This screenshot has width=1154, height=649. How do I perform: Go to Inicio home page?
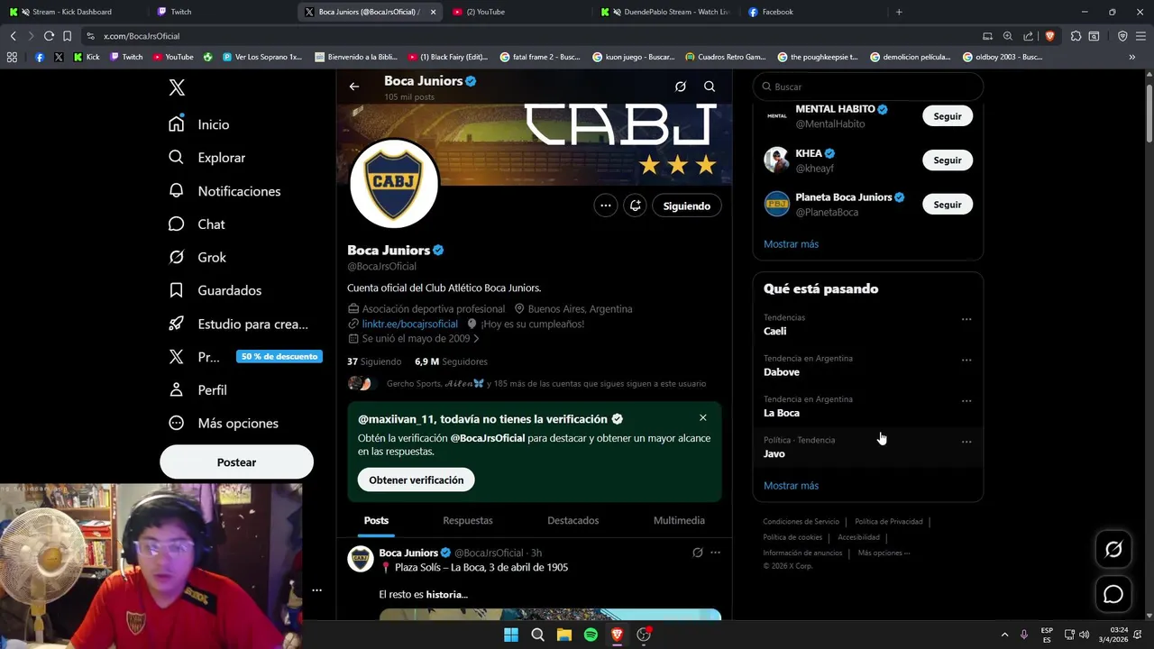(x=199, y=124)
